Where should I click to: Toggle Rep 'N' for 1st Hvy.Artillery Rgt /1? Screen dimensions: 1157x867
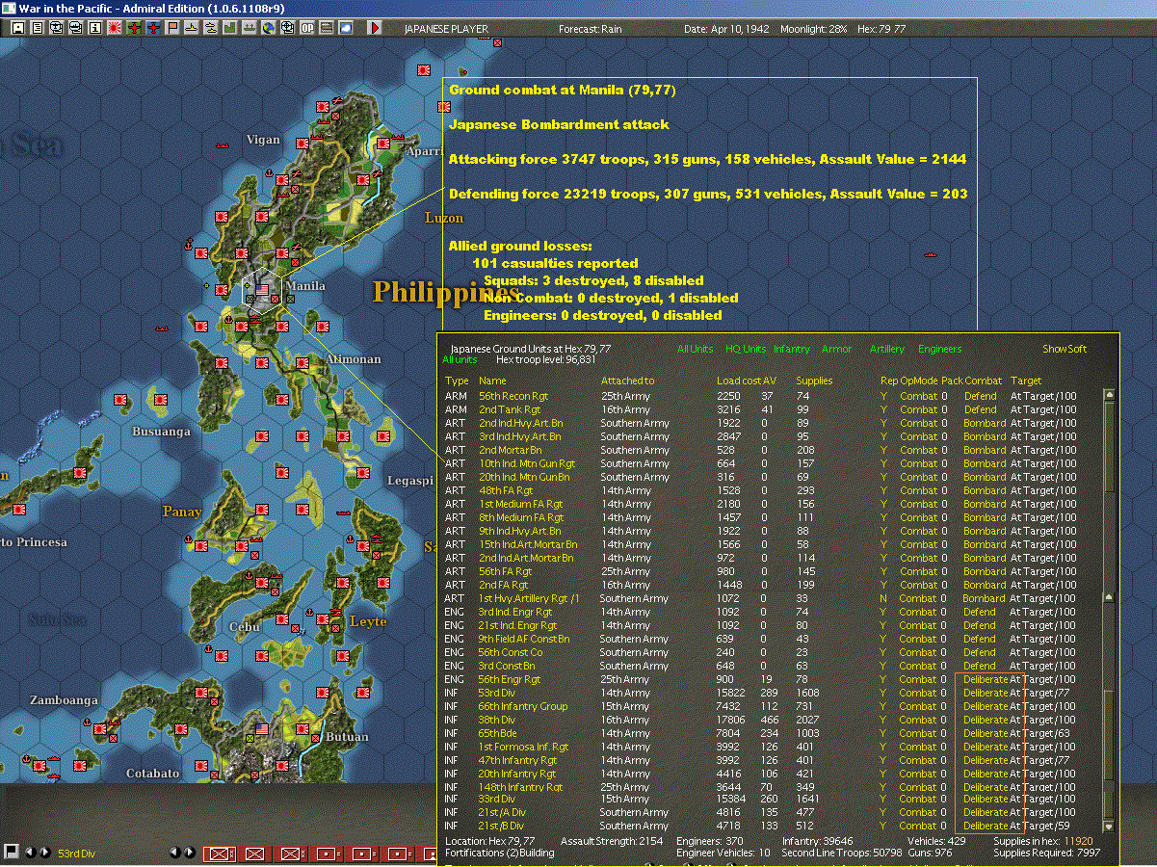[x=884, y=598]
